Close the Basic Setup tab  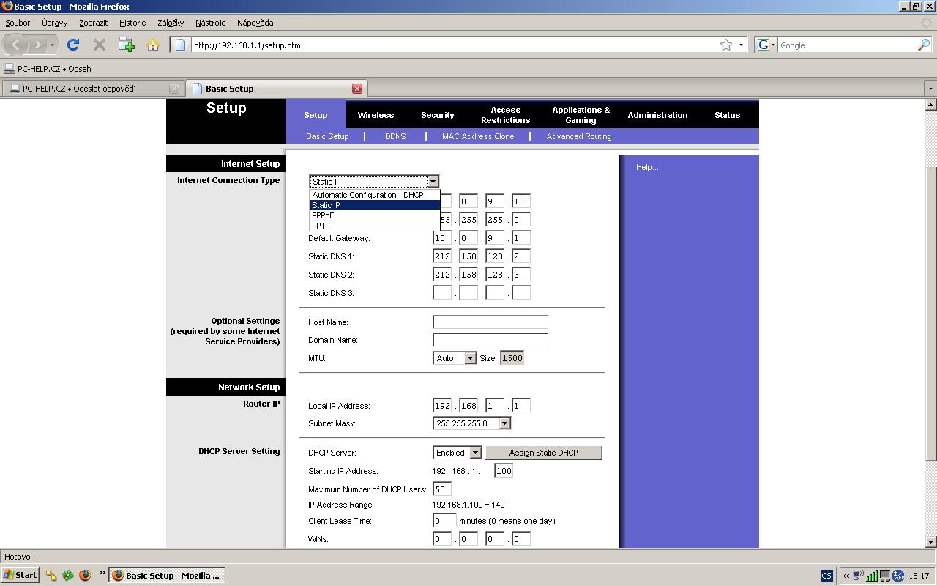(357, 89)
